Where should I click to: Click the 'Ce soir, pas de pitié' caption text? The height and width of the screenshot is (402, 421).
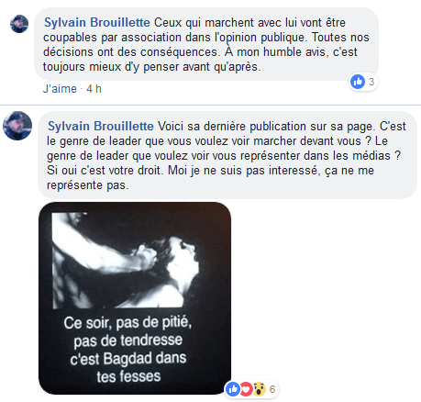[127, 323]
